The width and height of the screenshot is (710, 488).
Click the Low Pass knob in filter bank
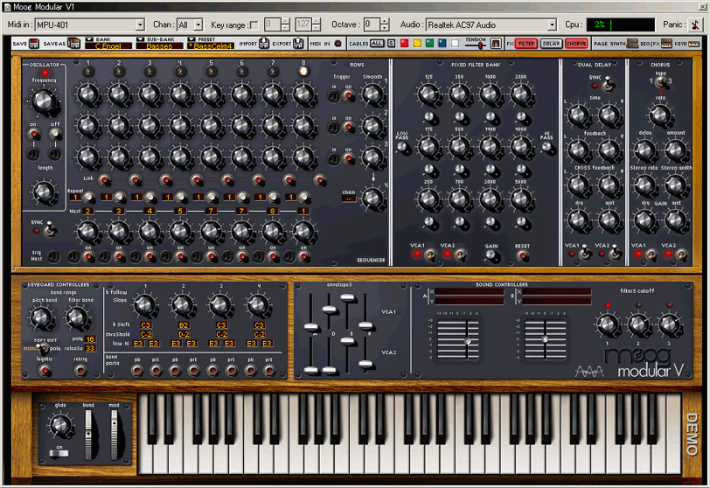401,147
